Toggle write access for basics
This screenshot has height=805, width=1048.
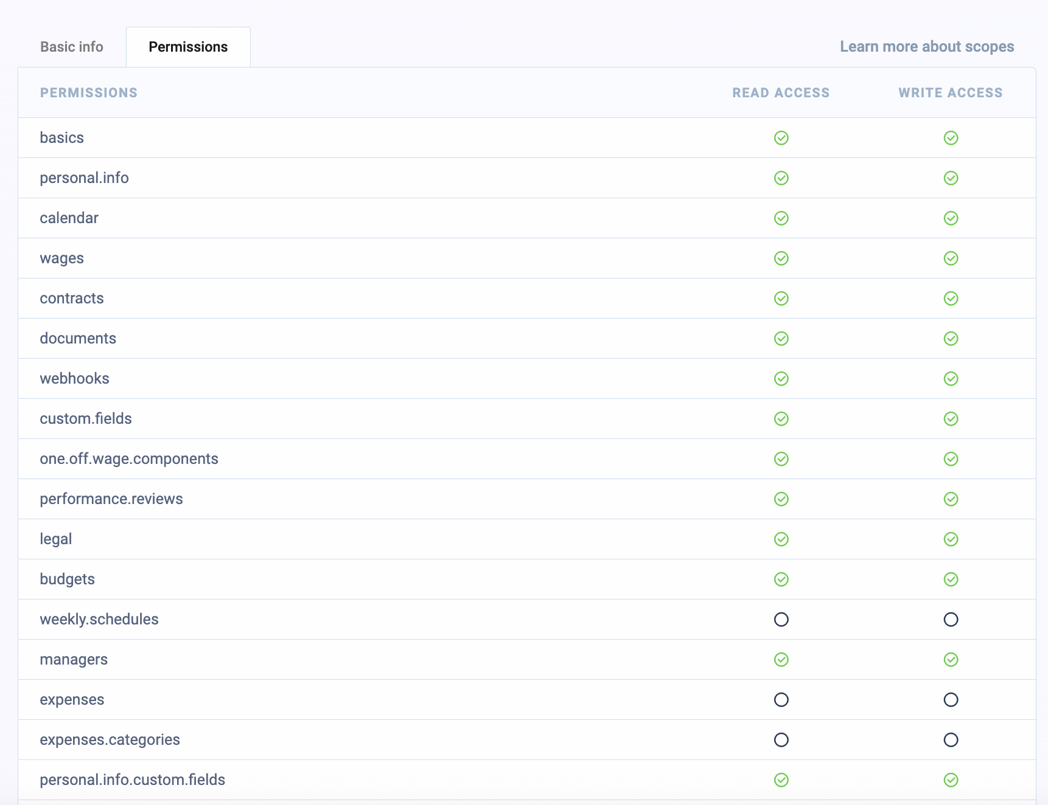coord(951,137)
